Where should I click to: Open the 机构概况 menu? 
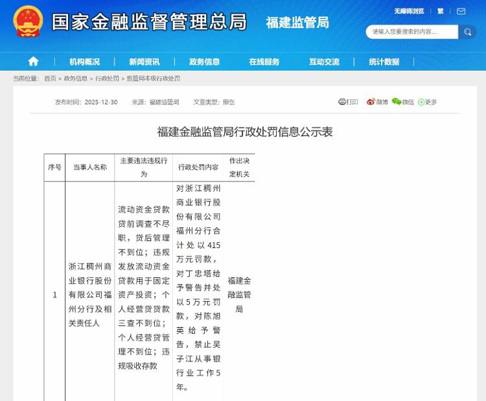point(84,62)
